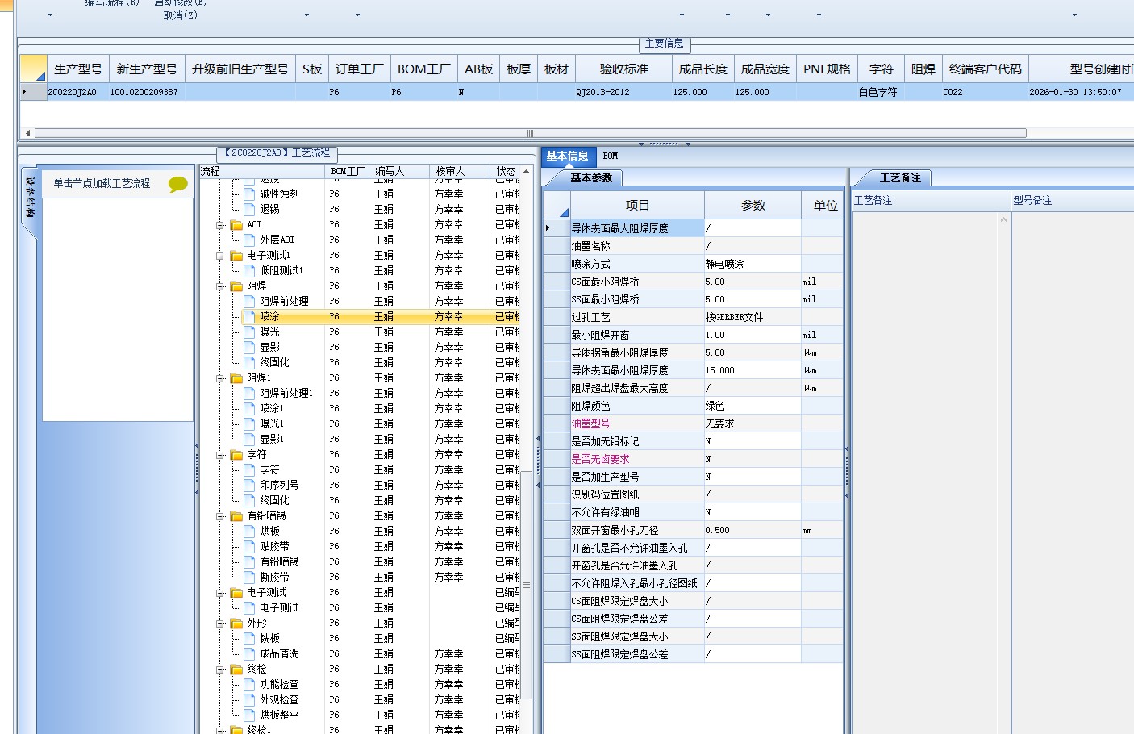Select the 终固化 step under 字符

pyautogui.click(x=274, y=501)
